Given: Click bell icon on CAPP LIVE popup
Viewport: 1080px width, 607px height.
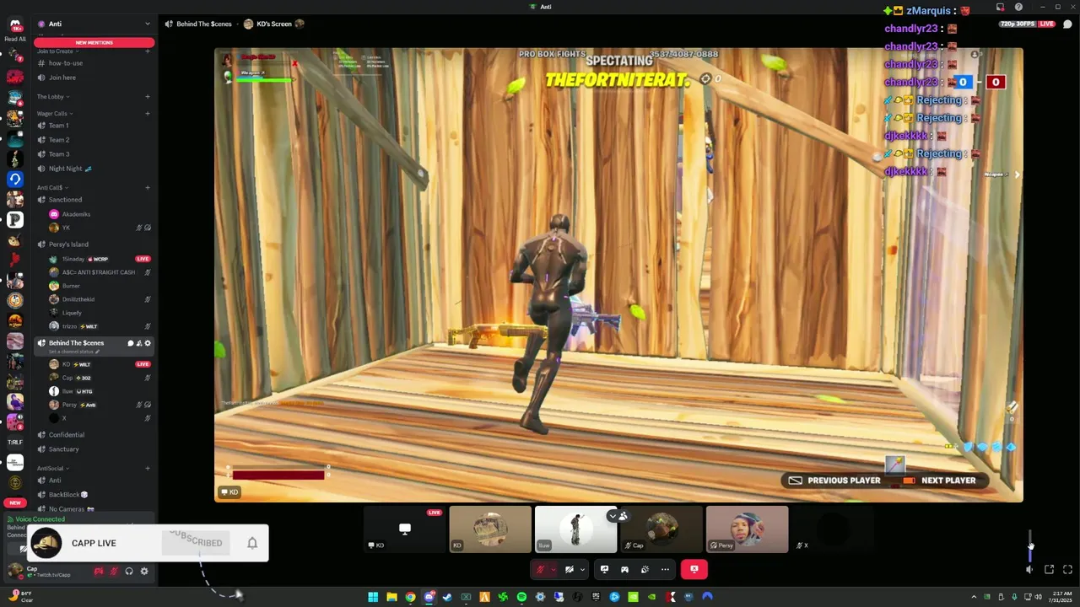Looking at the screenshot, I should (252, 543).
